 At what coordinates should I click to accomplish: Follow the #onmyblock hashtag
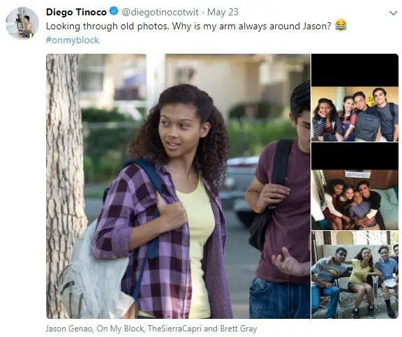(x=73, y=40)
